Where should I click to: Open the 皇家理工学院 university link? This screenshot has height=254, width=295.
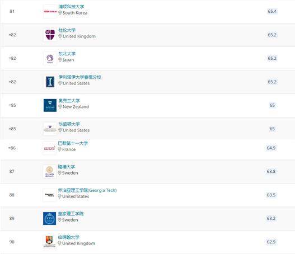tap(71, 214)
